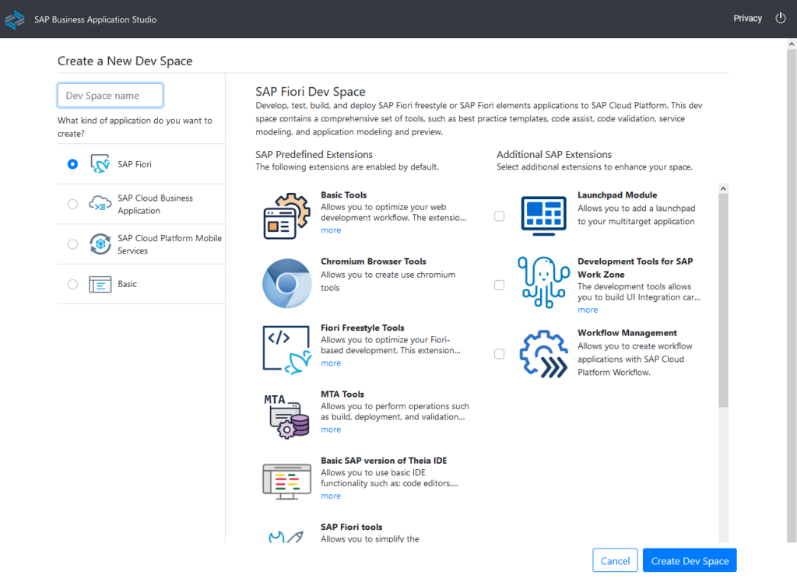Click the Dev Space name input field
797x582 pixels.
[x=110, y=95]
